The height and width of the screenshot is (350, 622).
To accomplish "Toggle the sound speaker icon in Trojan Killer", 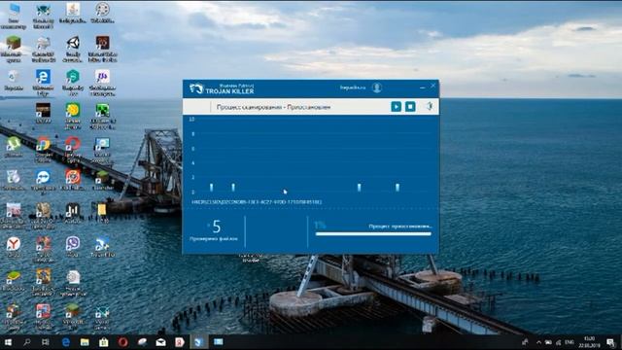I will (430, 106).
